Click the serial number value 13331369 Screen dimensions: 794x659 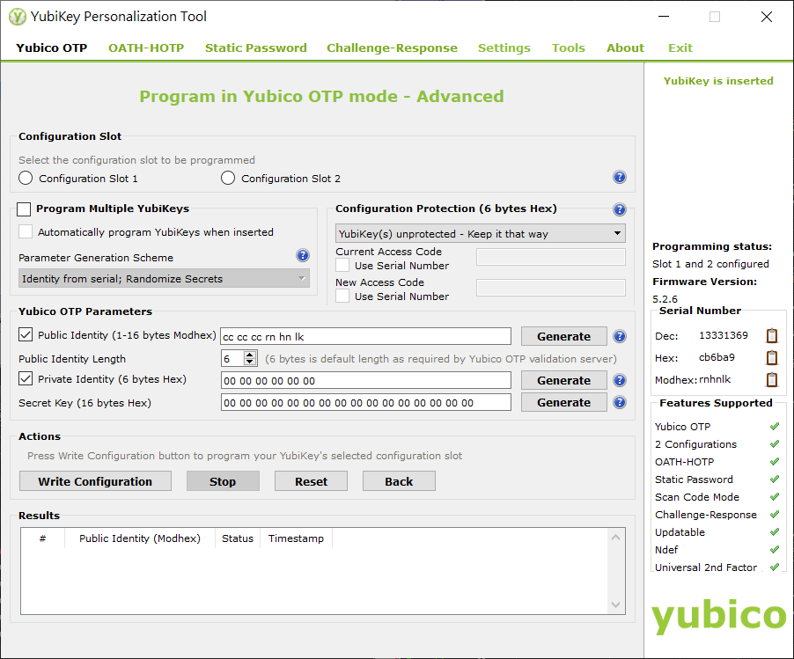(723, 335)
